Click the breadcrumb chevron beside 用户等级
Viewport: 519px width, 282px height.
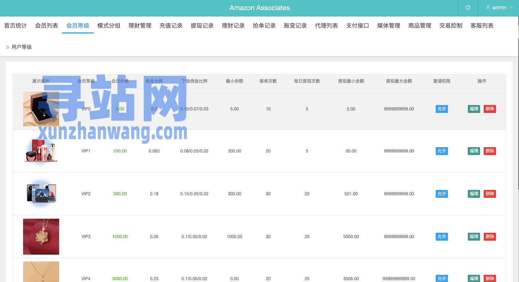tap(7, 47)
